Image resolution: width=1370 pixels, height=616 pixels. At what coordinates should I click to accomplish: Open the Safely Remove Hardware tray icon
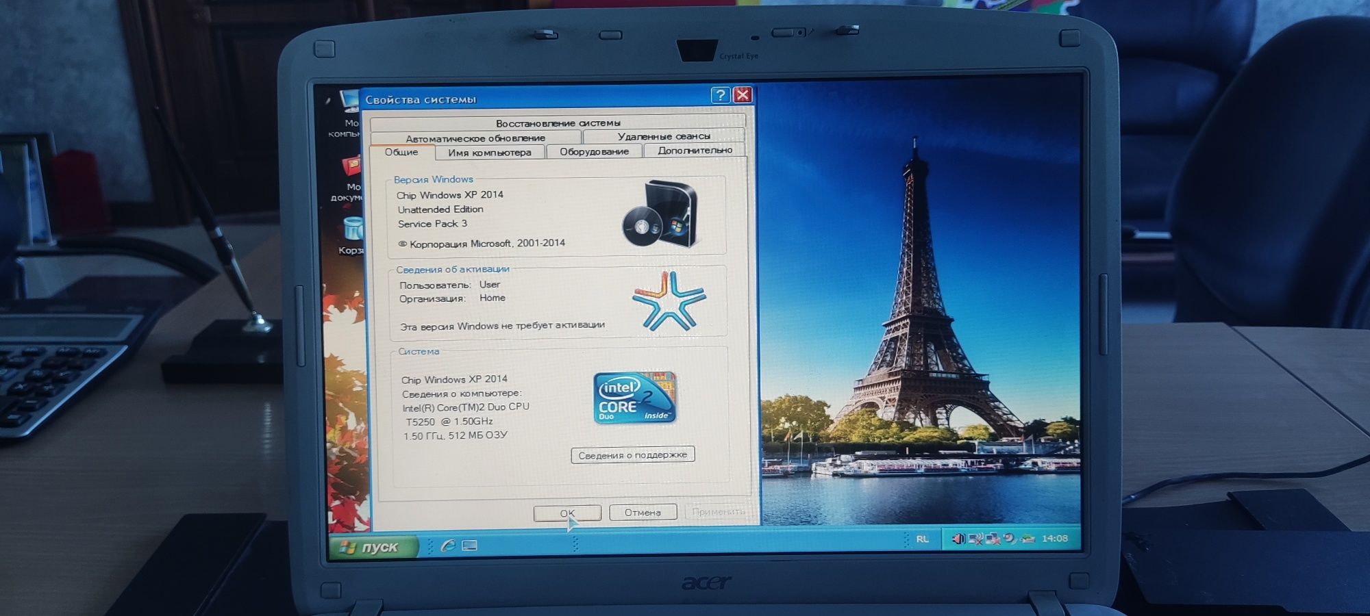point(1027,539)
